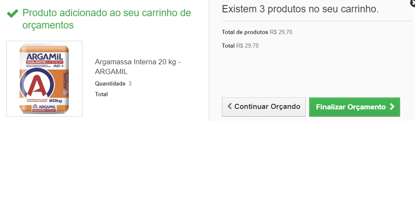Click the ARGAMIL logo text on the bag

[x=44, y=57]
